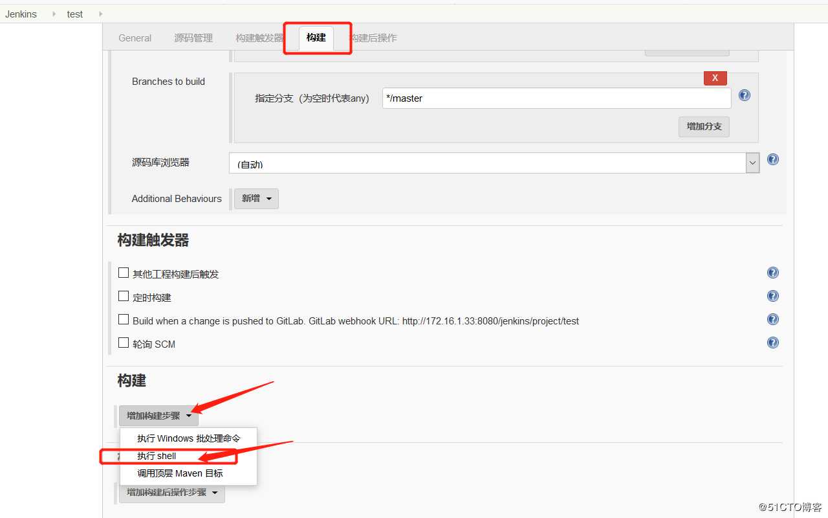This screenshot has height=518, width=828.
Task: Open help for the 轮询 SCM option
Action: pyautogui.click(x=772, y=343)
